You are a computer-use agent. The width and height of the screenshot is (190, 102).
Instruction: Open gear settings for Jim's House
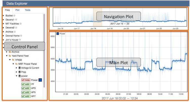tap(20, 40)
